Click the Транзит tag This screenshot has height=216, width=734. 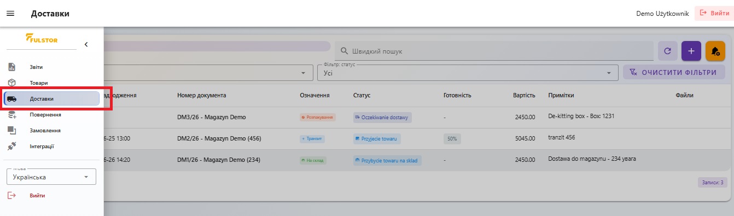pyautogui.click(x=312, y=139)
